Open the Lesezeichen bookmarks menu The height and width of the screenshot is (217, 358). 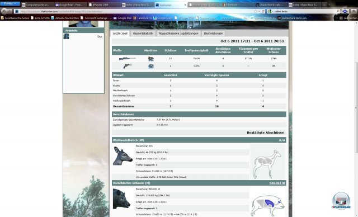pyautogui.click(x=348, y=18)
